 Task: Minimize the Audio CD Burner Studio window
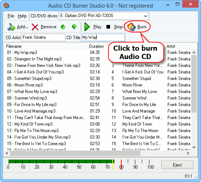[168, 5]
